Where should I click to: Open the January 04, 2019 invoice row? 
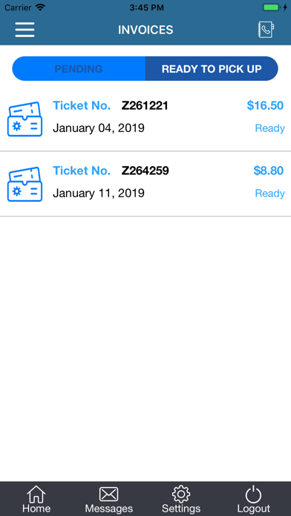pyautogui.click(x=145, y=119)
